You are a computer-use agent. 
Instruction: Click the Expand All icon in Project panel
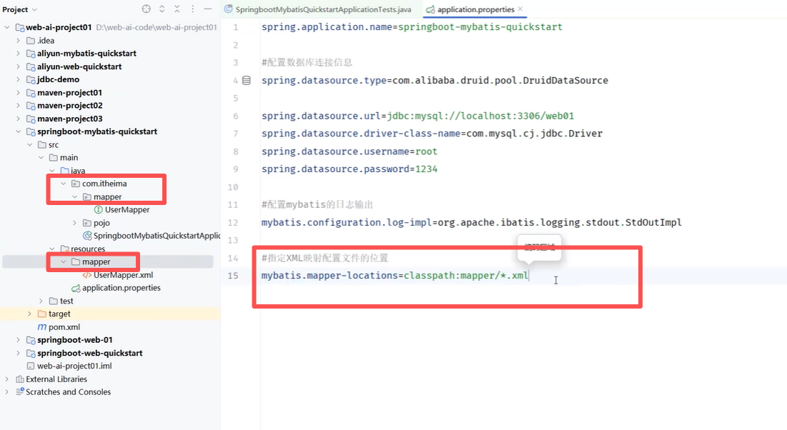coord(162,9)
